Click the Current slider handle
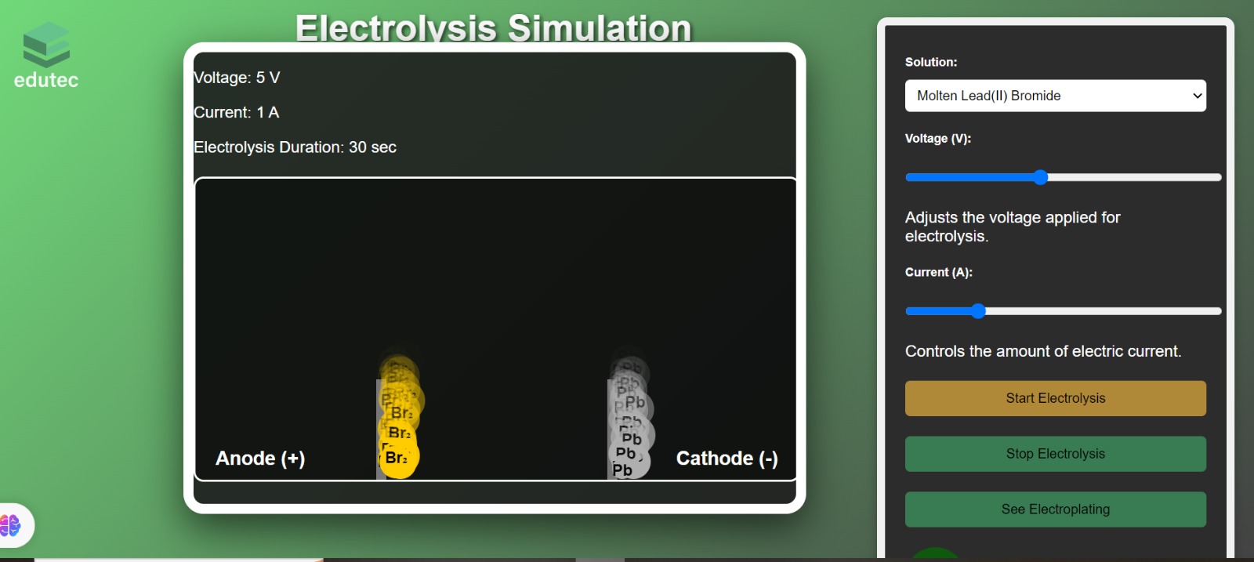Viewport: 1254px width, 562px height. tap(978, 311)
